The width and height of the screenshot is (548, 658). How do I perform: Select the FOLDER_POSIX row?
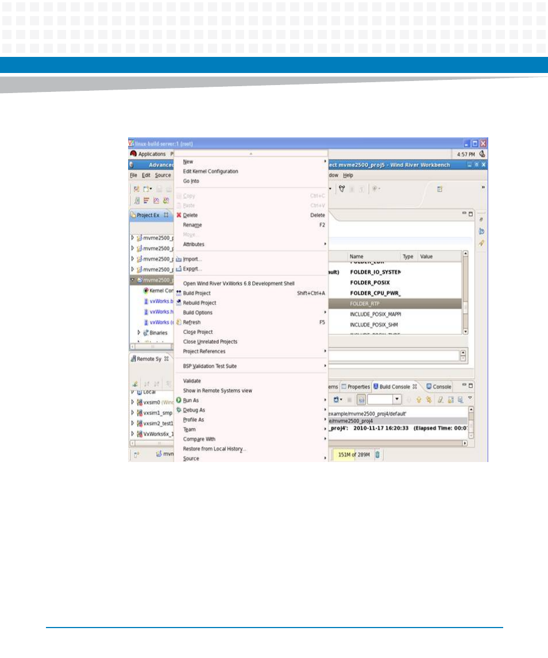(395, 282)
